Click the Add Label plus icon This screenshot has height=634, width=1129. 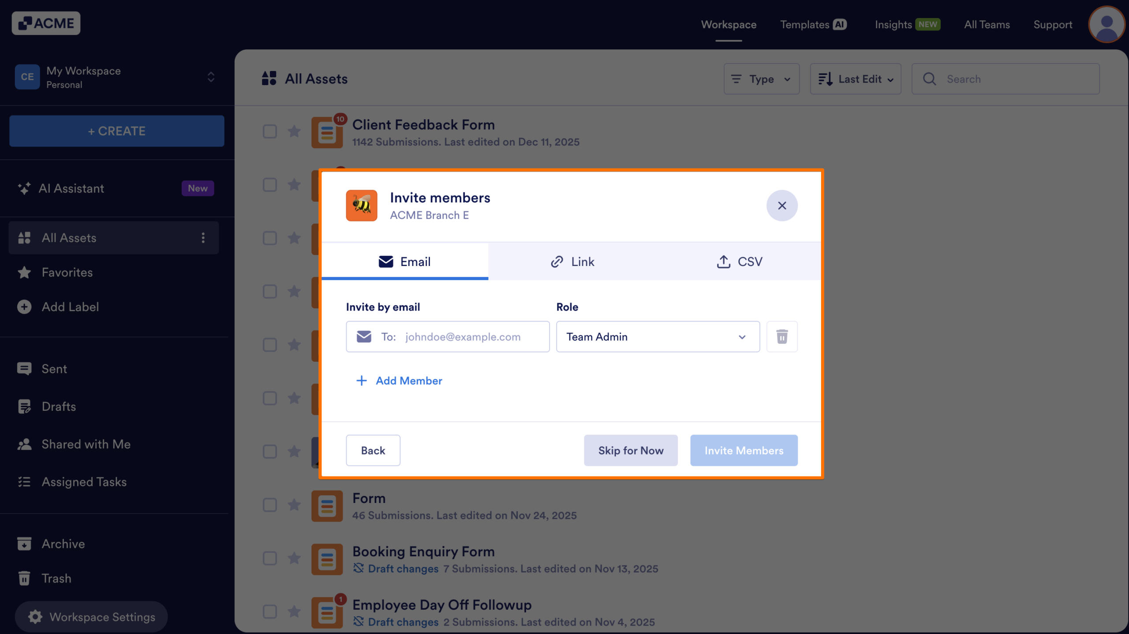[x=24, y=307]
